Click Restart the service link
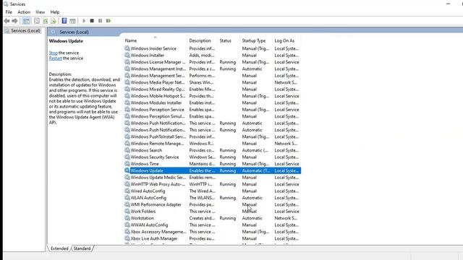Viewport: 463px width, 260px height. 55,58
